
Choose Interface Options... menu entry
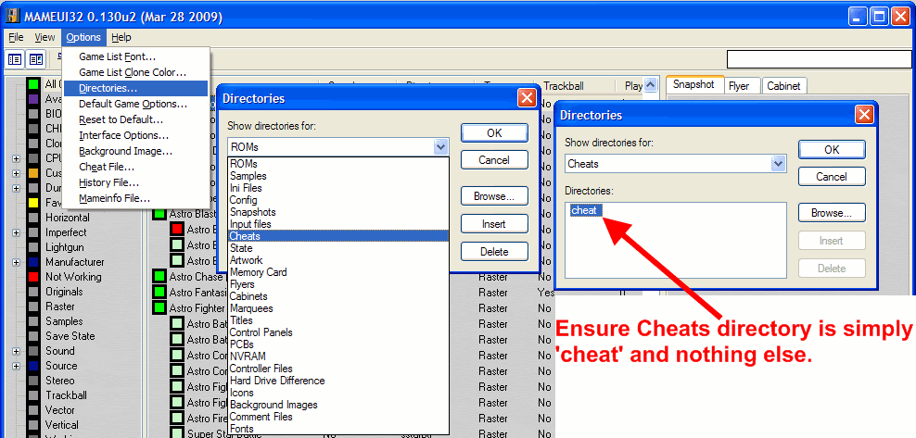point(135,135)
